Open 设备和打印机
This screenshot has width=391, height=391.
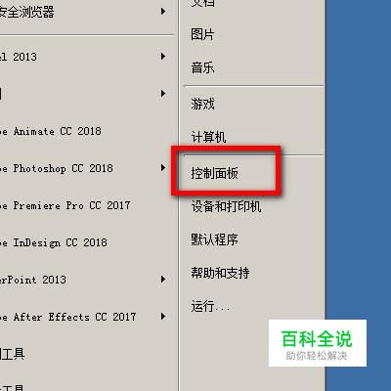[226, 206]
